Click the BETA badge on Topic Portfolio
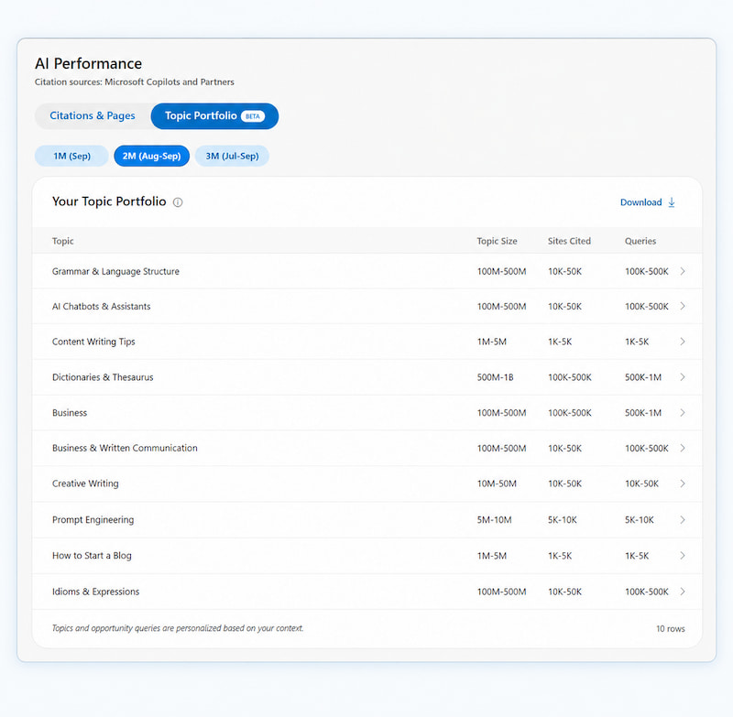 [253, 116]
